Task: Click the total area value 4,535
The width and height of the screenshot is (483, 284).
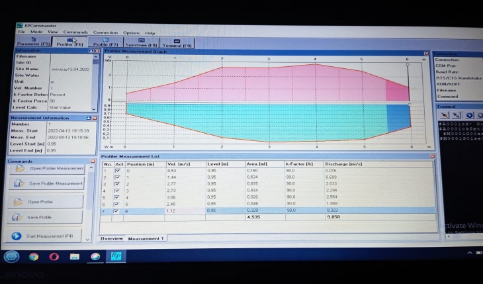Action: click(253, 217)
